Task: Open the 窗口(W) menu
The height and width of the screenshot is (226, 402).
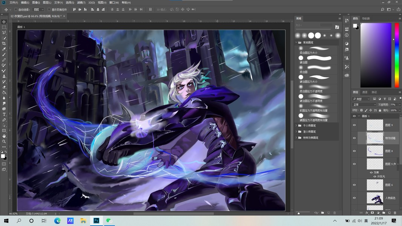Action: point(114,3)
